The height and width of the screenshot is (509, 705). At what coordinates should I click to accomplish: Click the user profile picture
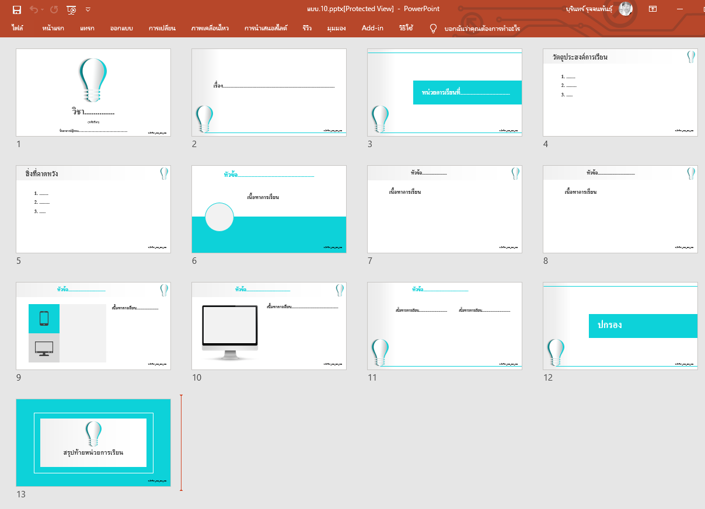[x=625, y=9]
